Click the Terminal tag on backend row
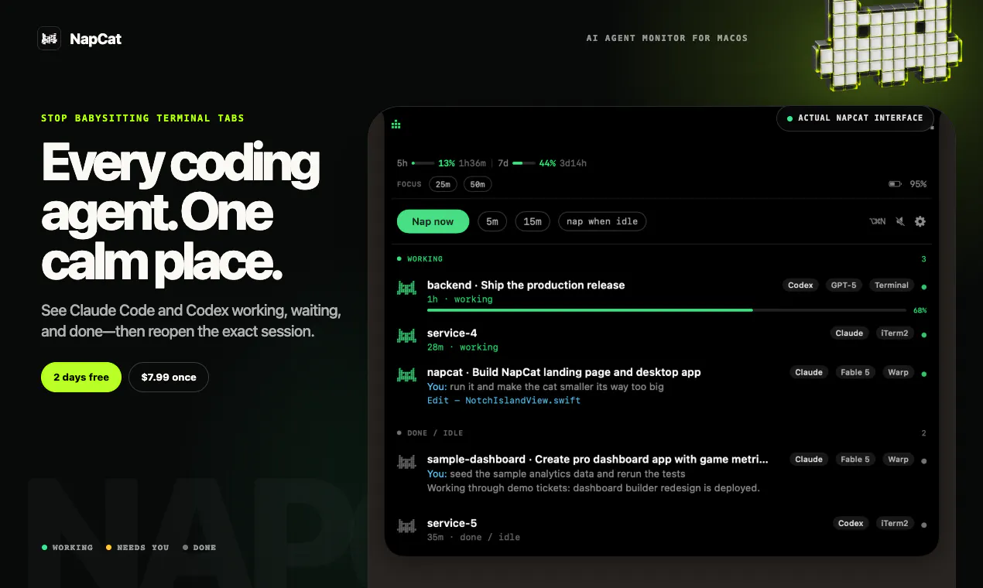 [892, 285]
